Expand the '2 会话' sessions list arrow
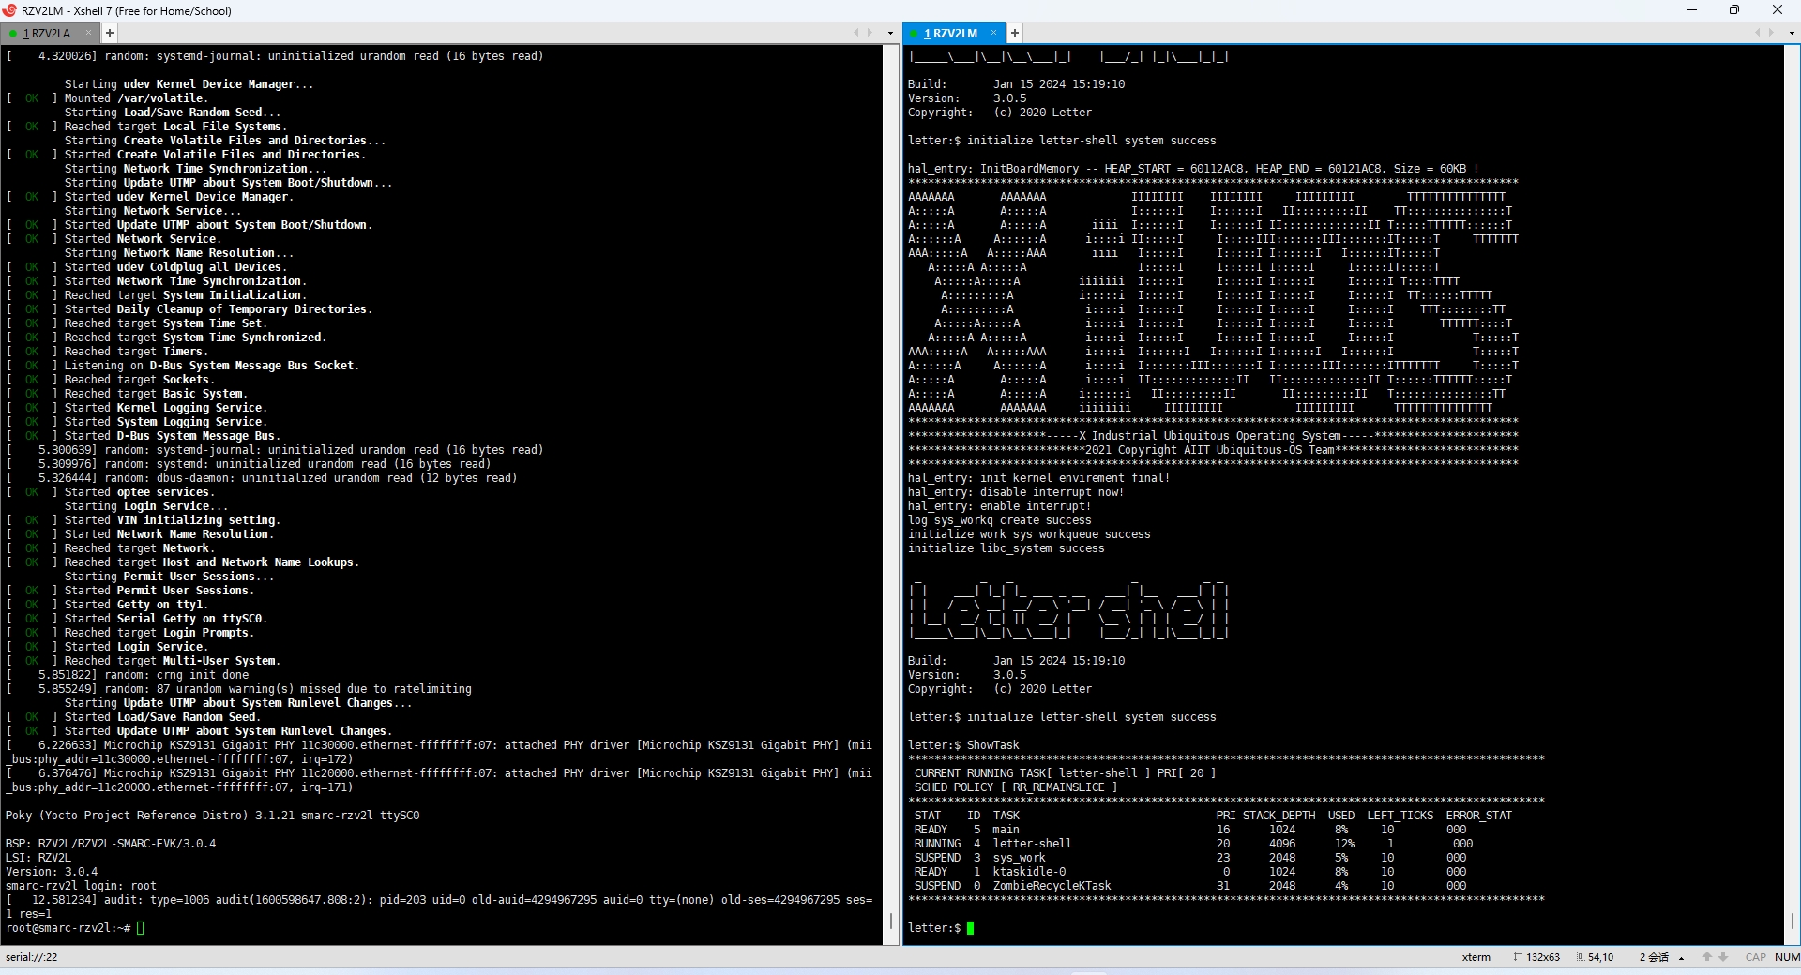 click(x=1681, y=958)
